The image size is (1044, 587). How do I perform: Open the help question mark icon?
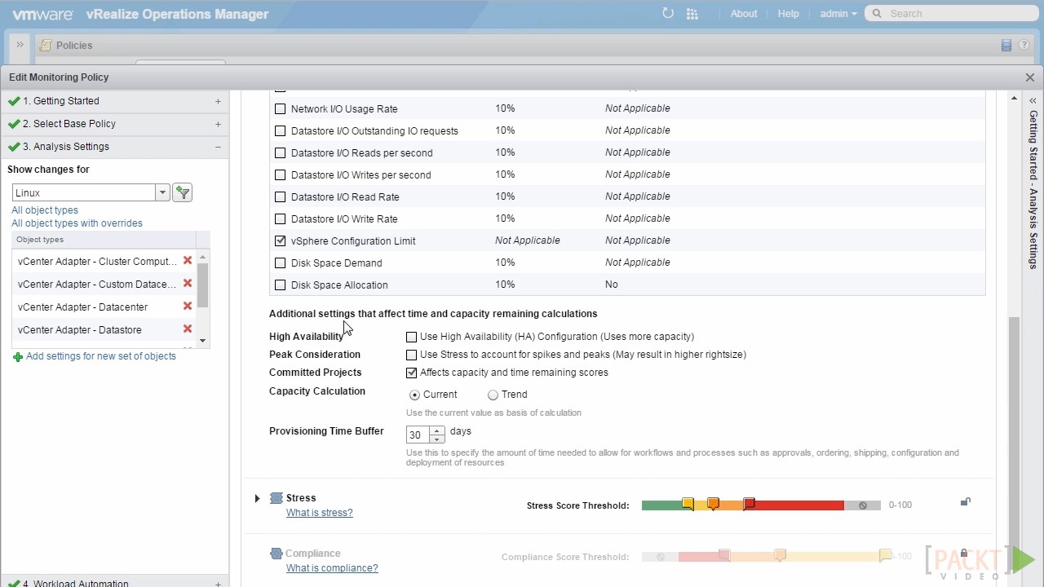point(1024,45)
